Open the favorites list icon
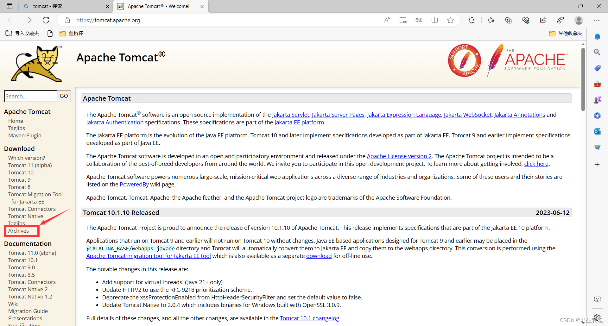The image size is (608, 326). click(491, 20)
